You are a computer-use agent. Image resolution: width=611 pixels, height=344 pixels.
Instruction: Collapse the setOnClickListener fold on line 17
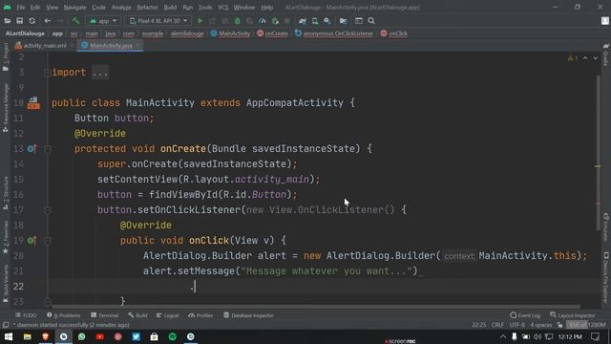point(48,210)
